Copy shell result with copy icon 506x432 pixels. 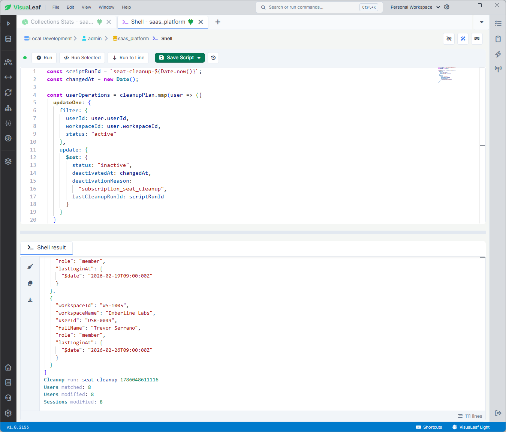30,283
